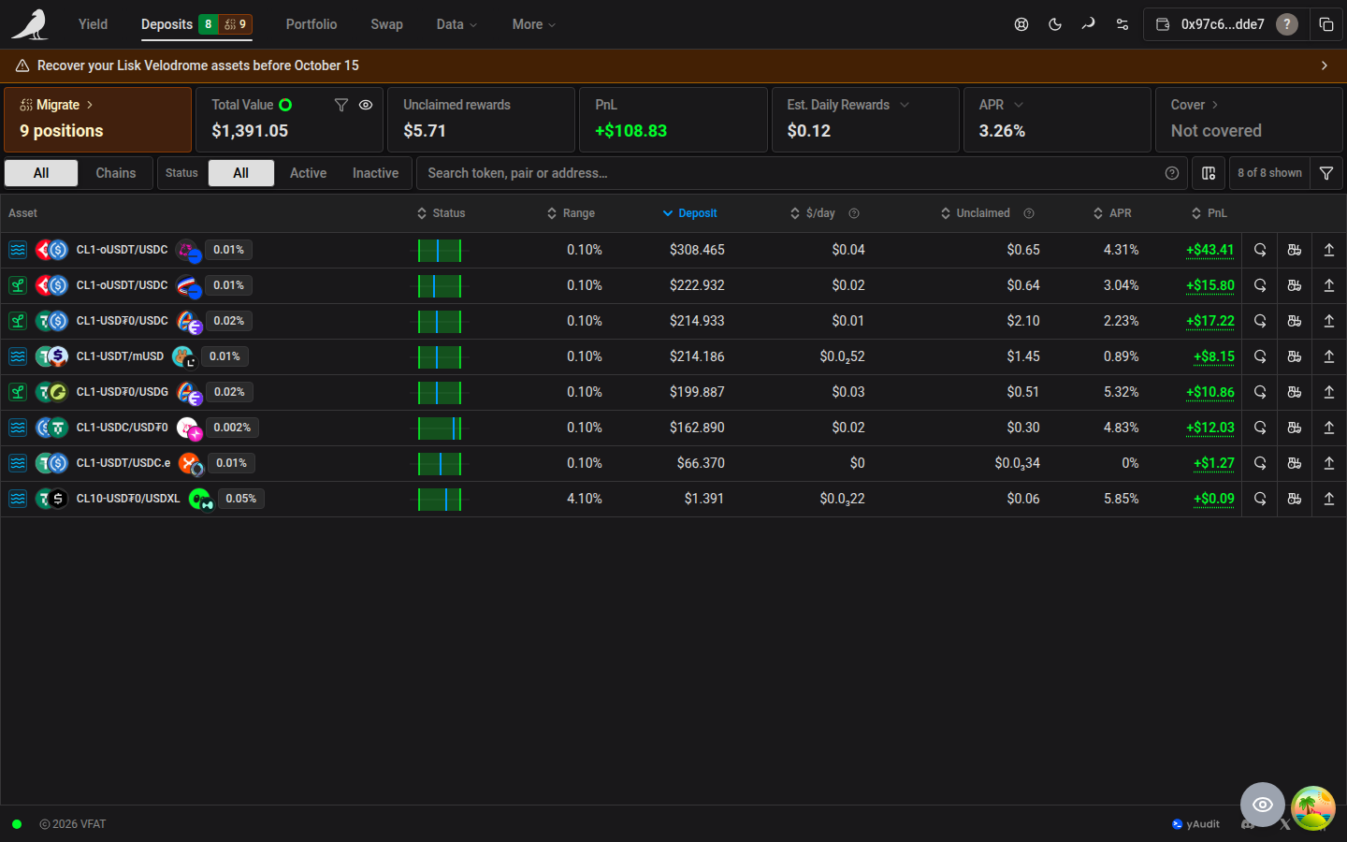Open the Deposits tab
The image size is (1347, 842).
(196, 24)
